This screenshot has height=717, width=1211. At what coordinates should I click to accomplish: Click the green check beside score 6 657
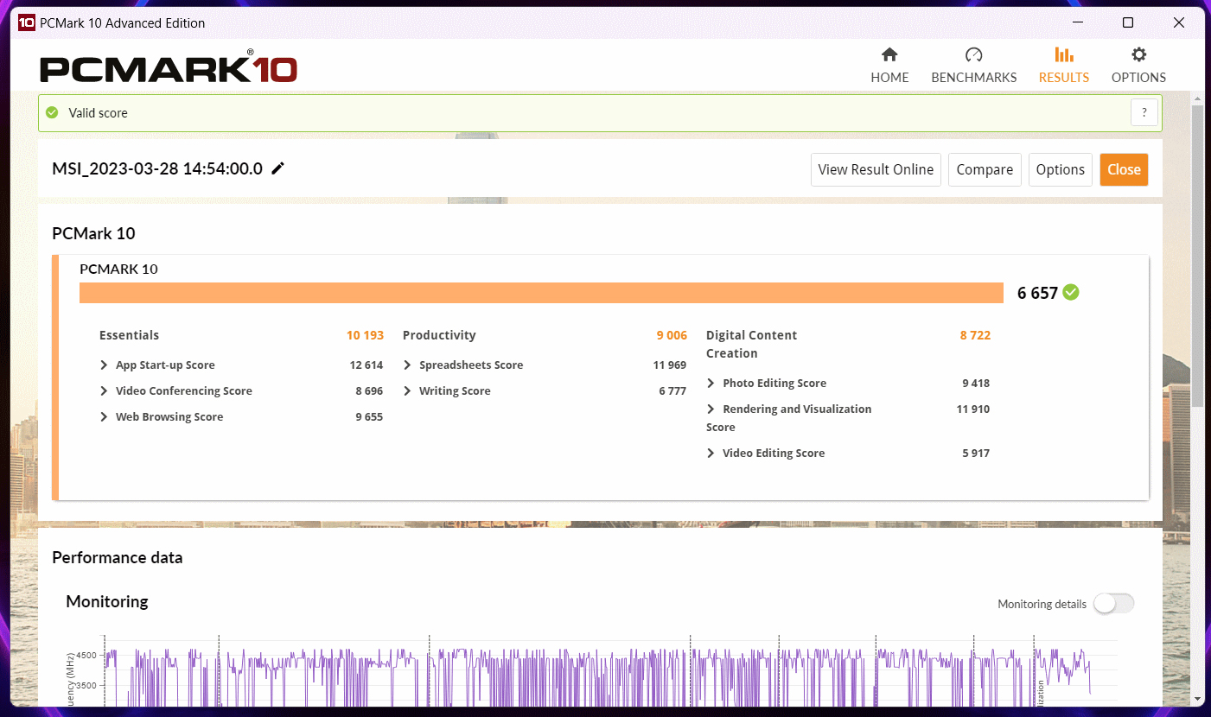click(x=1071, y=293)
